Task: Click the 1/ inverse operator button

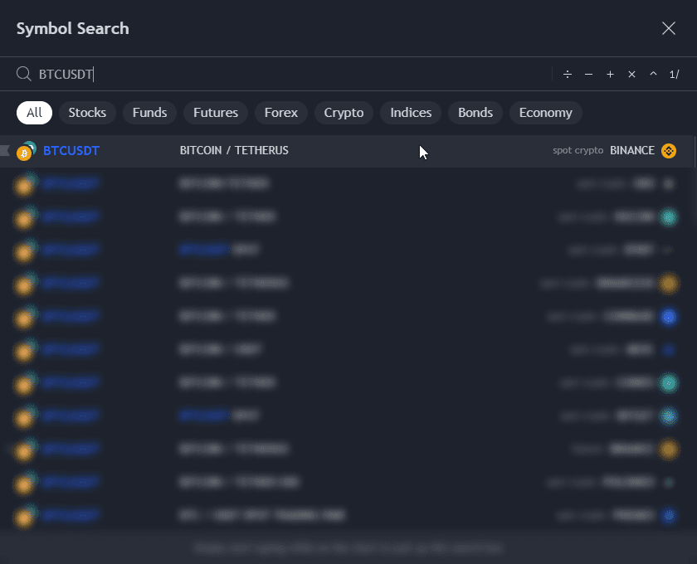Action: [x=674, y=75]
